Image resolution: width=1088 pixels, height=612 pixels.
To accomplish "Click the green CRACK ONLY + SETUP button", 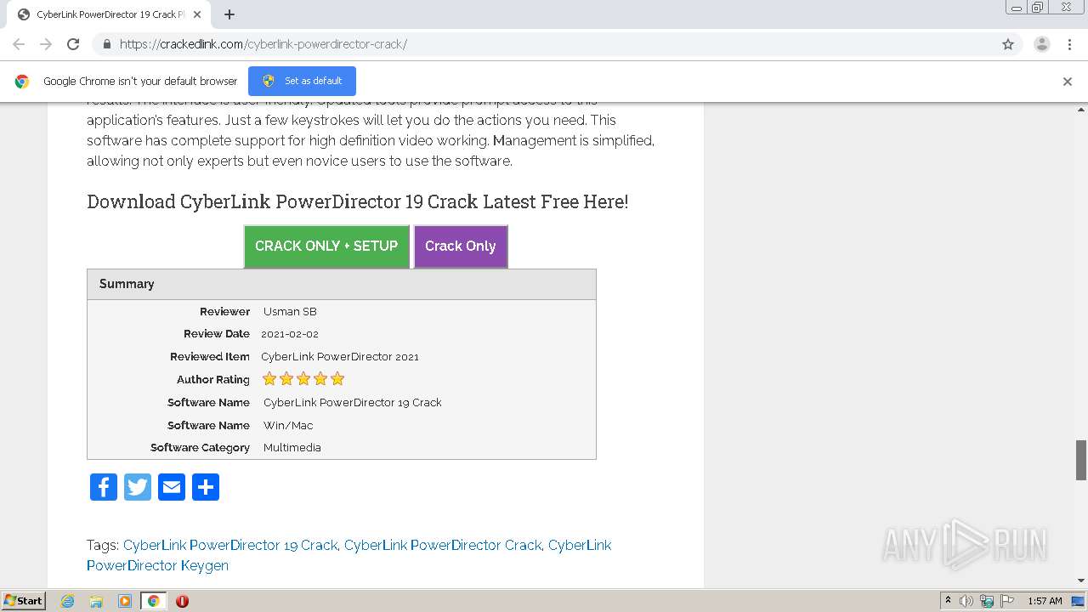I will point(326,246).
